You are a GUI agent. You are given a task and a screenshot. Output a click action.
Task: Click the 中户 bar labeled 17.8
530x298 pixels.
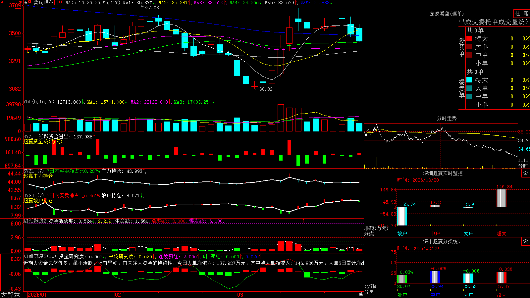(x=435, y=206)
